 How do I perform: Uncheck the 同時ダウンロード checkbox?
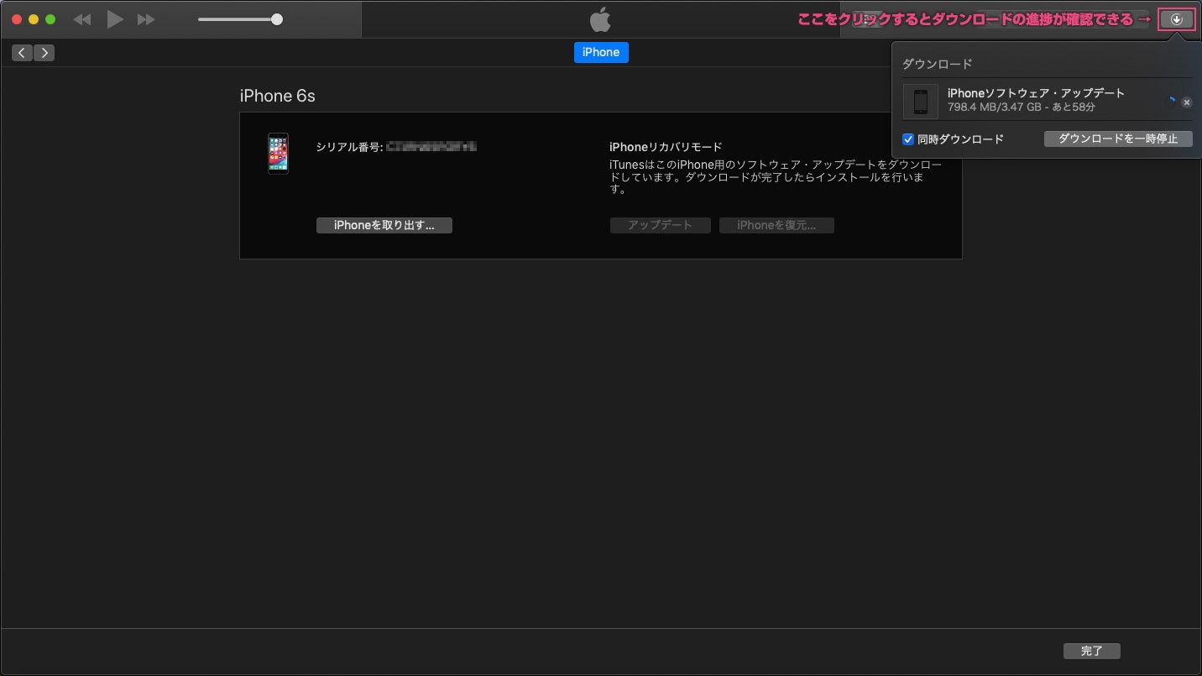[x=907, y=139]
